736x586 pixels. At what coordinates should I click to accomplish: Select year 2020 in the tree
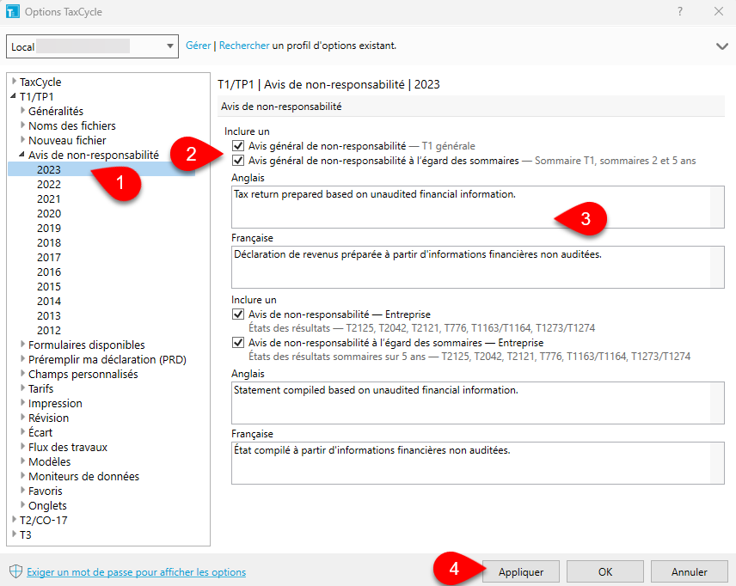(x=49, y=213)
